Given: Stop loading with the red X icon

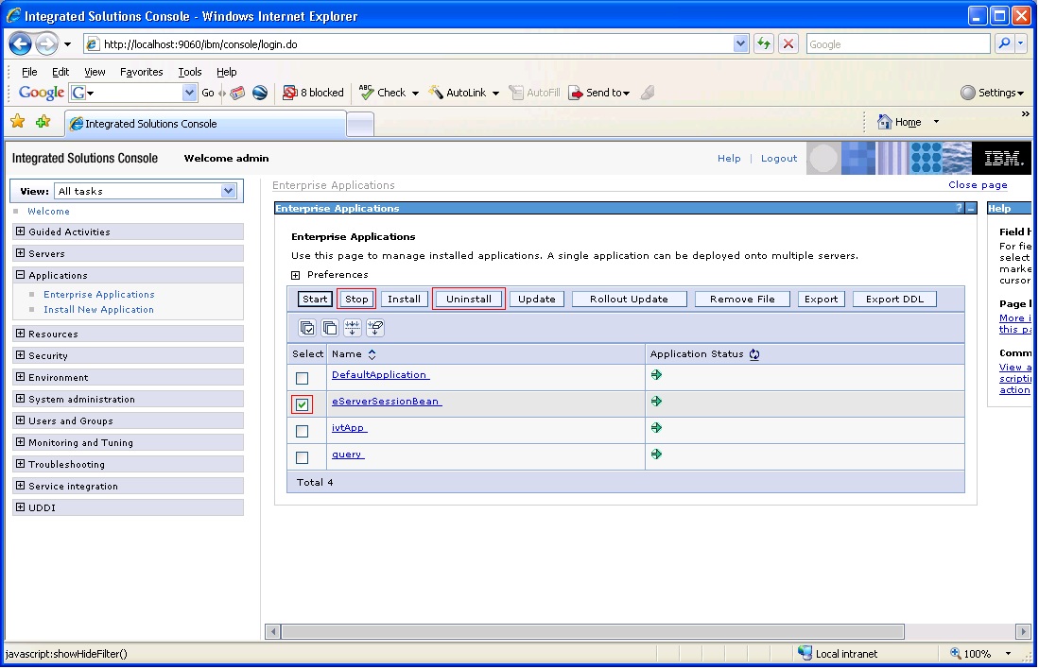Looking at the screenshot, I should coord(788,43).
